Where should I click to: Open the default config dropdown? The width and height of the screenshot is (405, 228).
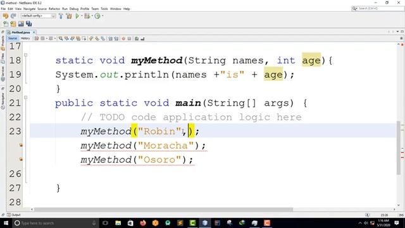point(38,16)
